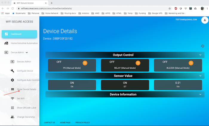Expand the Device Information section chevron
Screen dimensions: 209x126
click(x=200, y=94)
